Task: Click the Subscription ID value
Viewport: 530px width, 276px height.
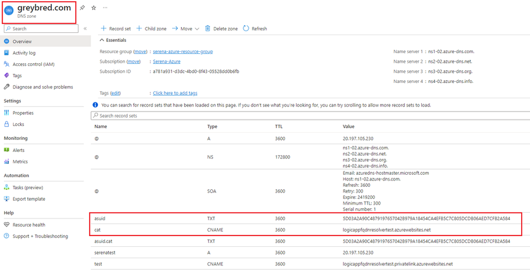Action: tap(196, 72)
